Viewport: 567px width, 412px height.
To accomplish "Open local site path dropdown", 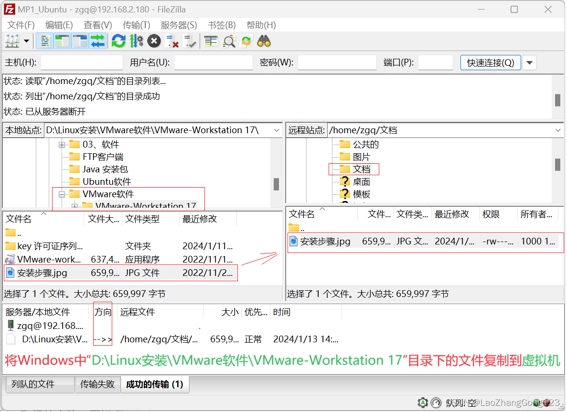I will [x=277, y=130].
